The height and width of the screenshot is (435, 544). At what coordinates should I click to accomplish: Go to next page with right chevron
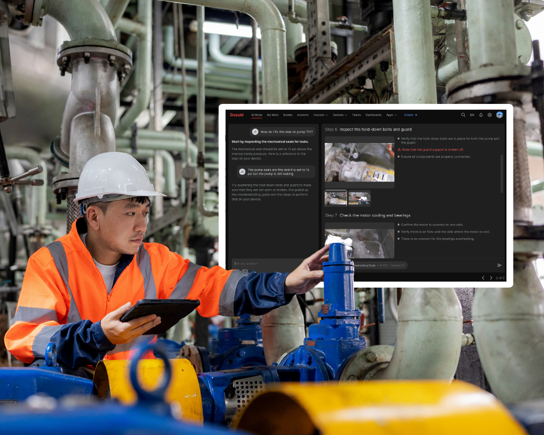point(491,277)
